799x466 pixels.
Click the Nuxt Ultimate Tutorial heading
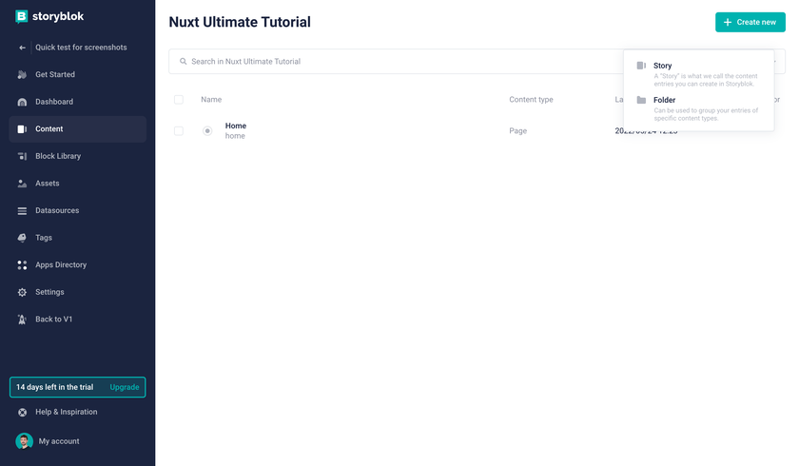pyautogui.click(x=240, y=22)
